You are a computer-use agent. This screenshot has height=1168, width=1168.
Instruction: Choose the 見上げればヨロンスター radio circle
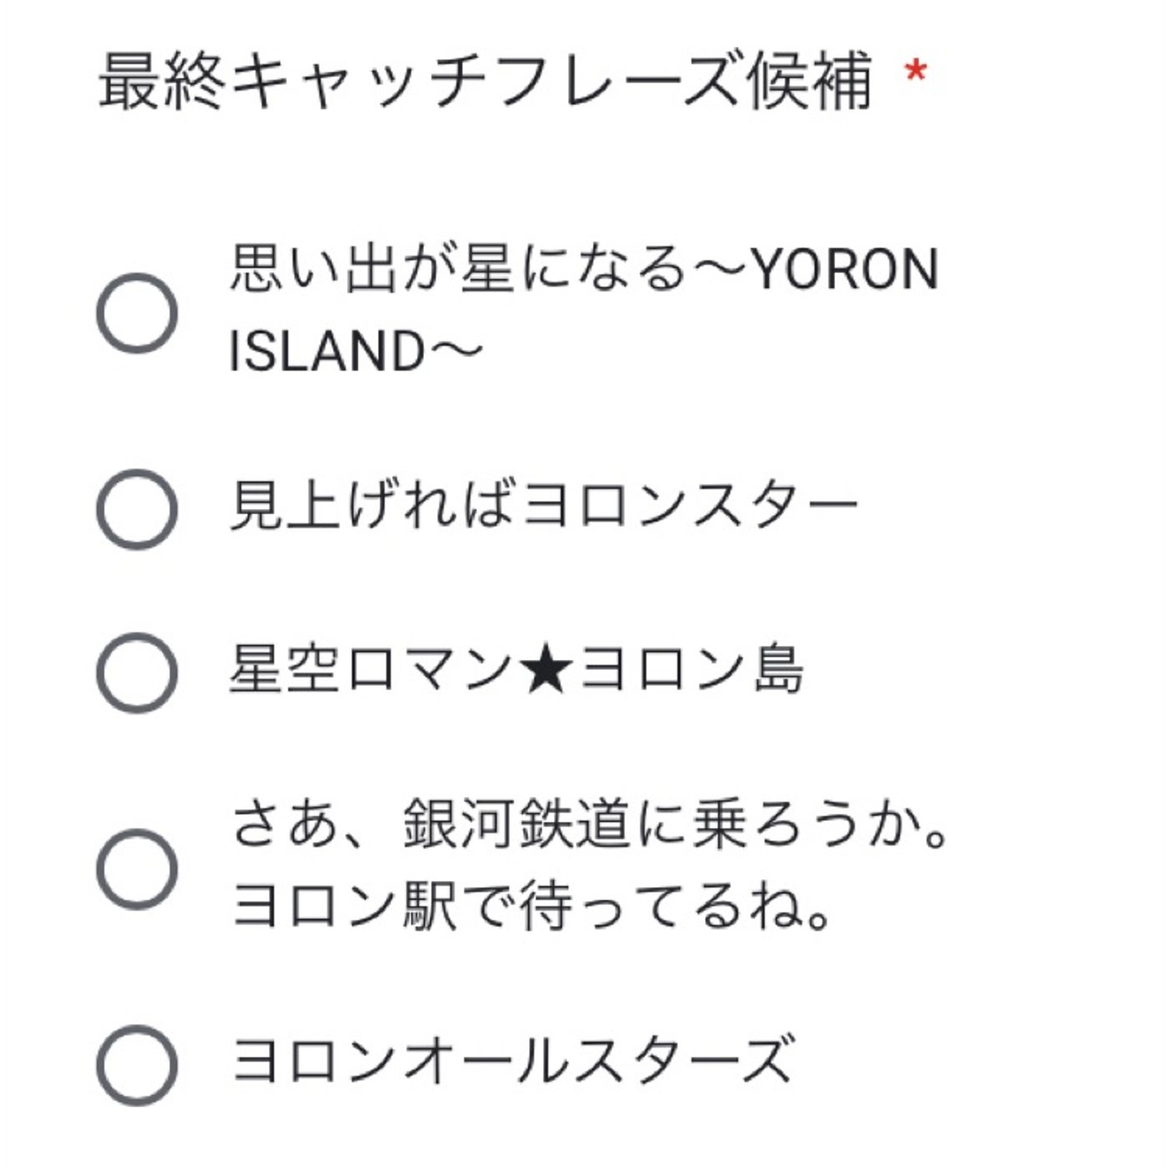pyautogui.click(x=137, y=508)
